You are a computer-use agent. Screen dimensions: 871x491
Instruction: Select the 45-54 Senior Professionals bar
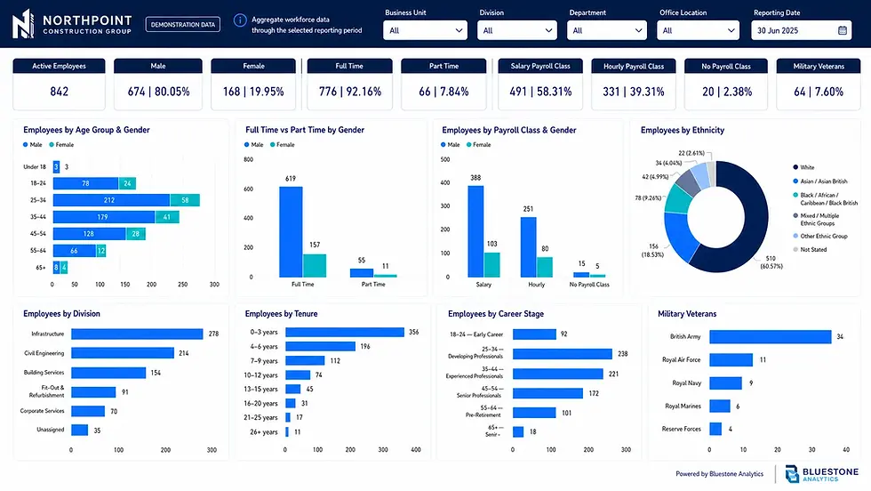547,393
